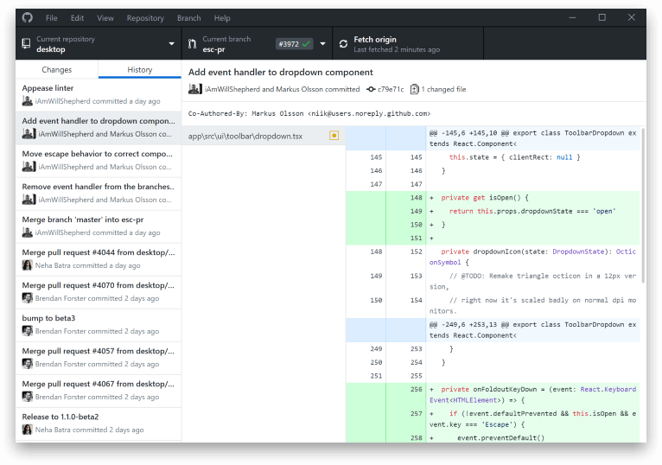This screenshot has width=662, height=465.
Task: Click the GitHub logo in title bar
Action: 28,18
